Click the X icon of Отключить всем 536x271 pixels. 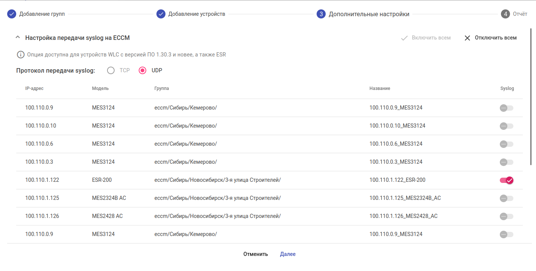click(467, 38)
